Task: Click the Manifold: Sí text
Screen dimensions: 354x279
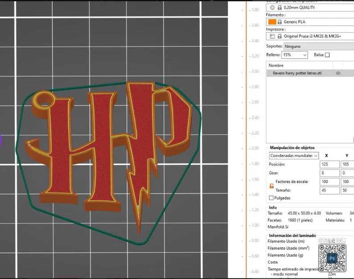Action: pos(278,227)
